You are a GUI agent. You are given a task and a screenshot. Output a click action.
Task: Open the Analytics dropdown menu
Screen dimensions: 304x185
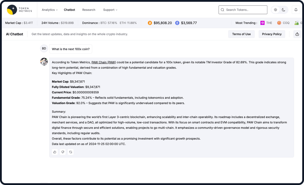tap(50, 10)
